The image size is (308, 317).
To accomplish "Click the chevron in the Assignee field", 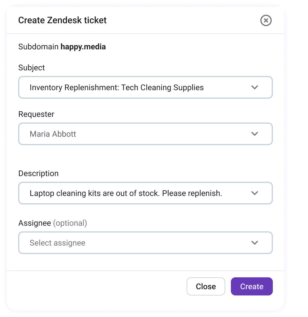I will click(254, 243).
